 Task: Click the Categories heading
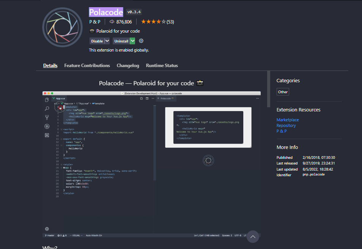point(288,80)
